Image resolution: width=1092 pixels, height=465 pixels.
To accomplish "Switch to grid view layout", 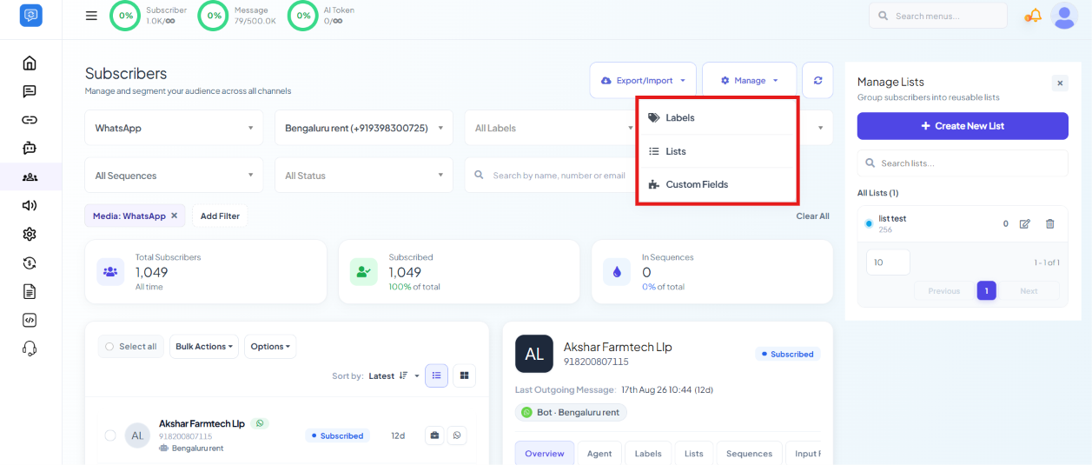I will tap(465, 375).
